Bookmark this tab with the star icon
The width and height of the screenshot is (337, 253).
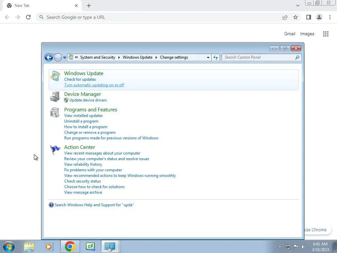click(296, 17)
